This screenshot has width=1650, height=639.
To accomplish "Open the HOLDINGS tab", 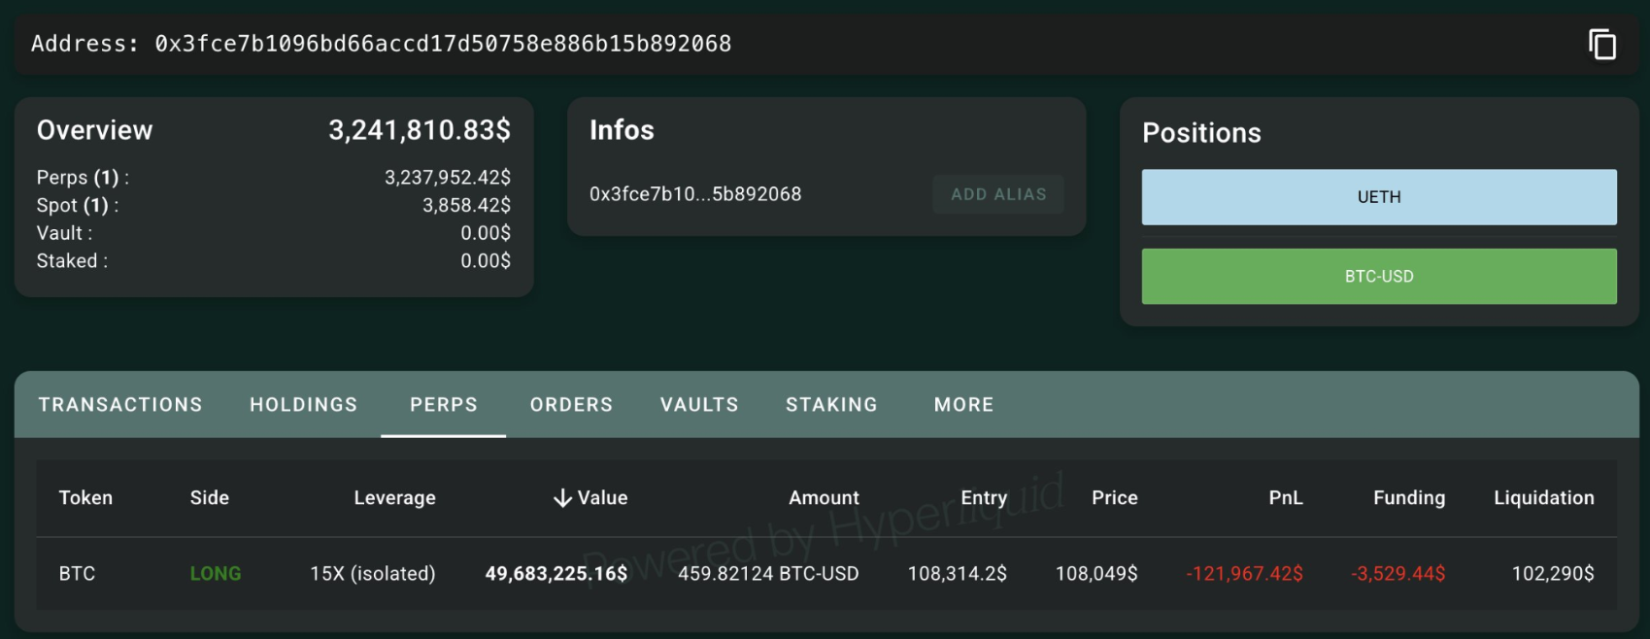I will point(302,404).
